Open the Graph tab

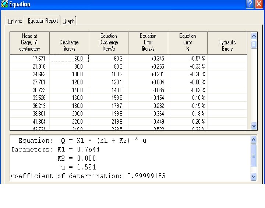[x=69, y=21]
